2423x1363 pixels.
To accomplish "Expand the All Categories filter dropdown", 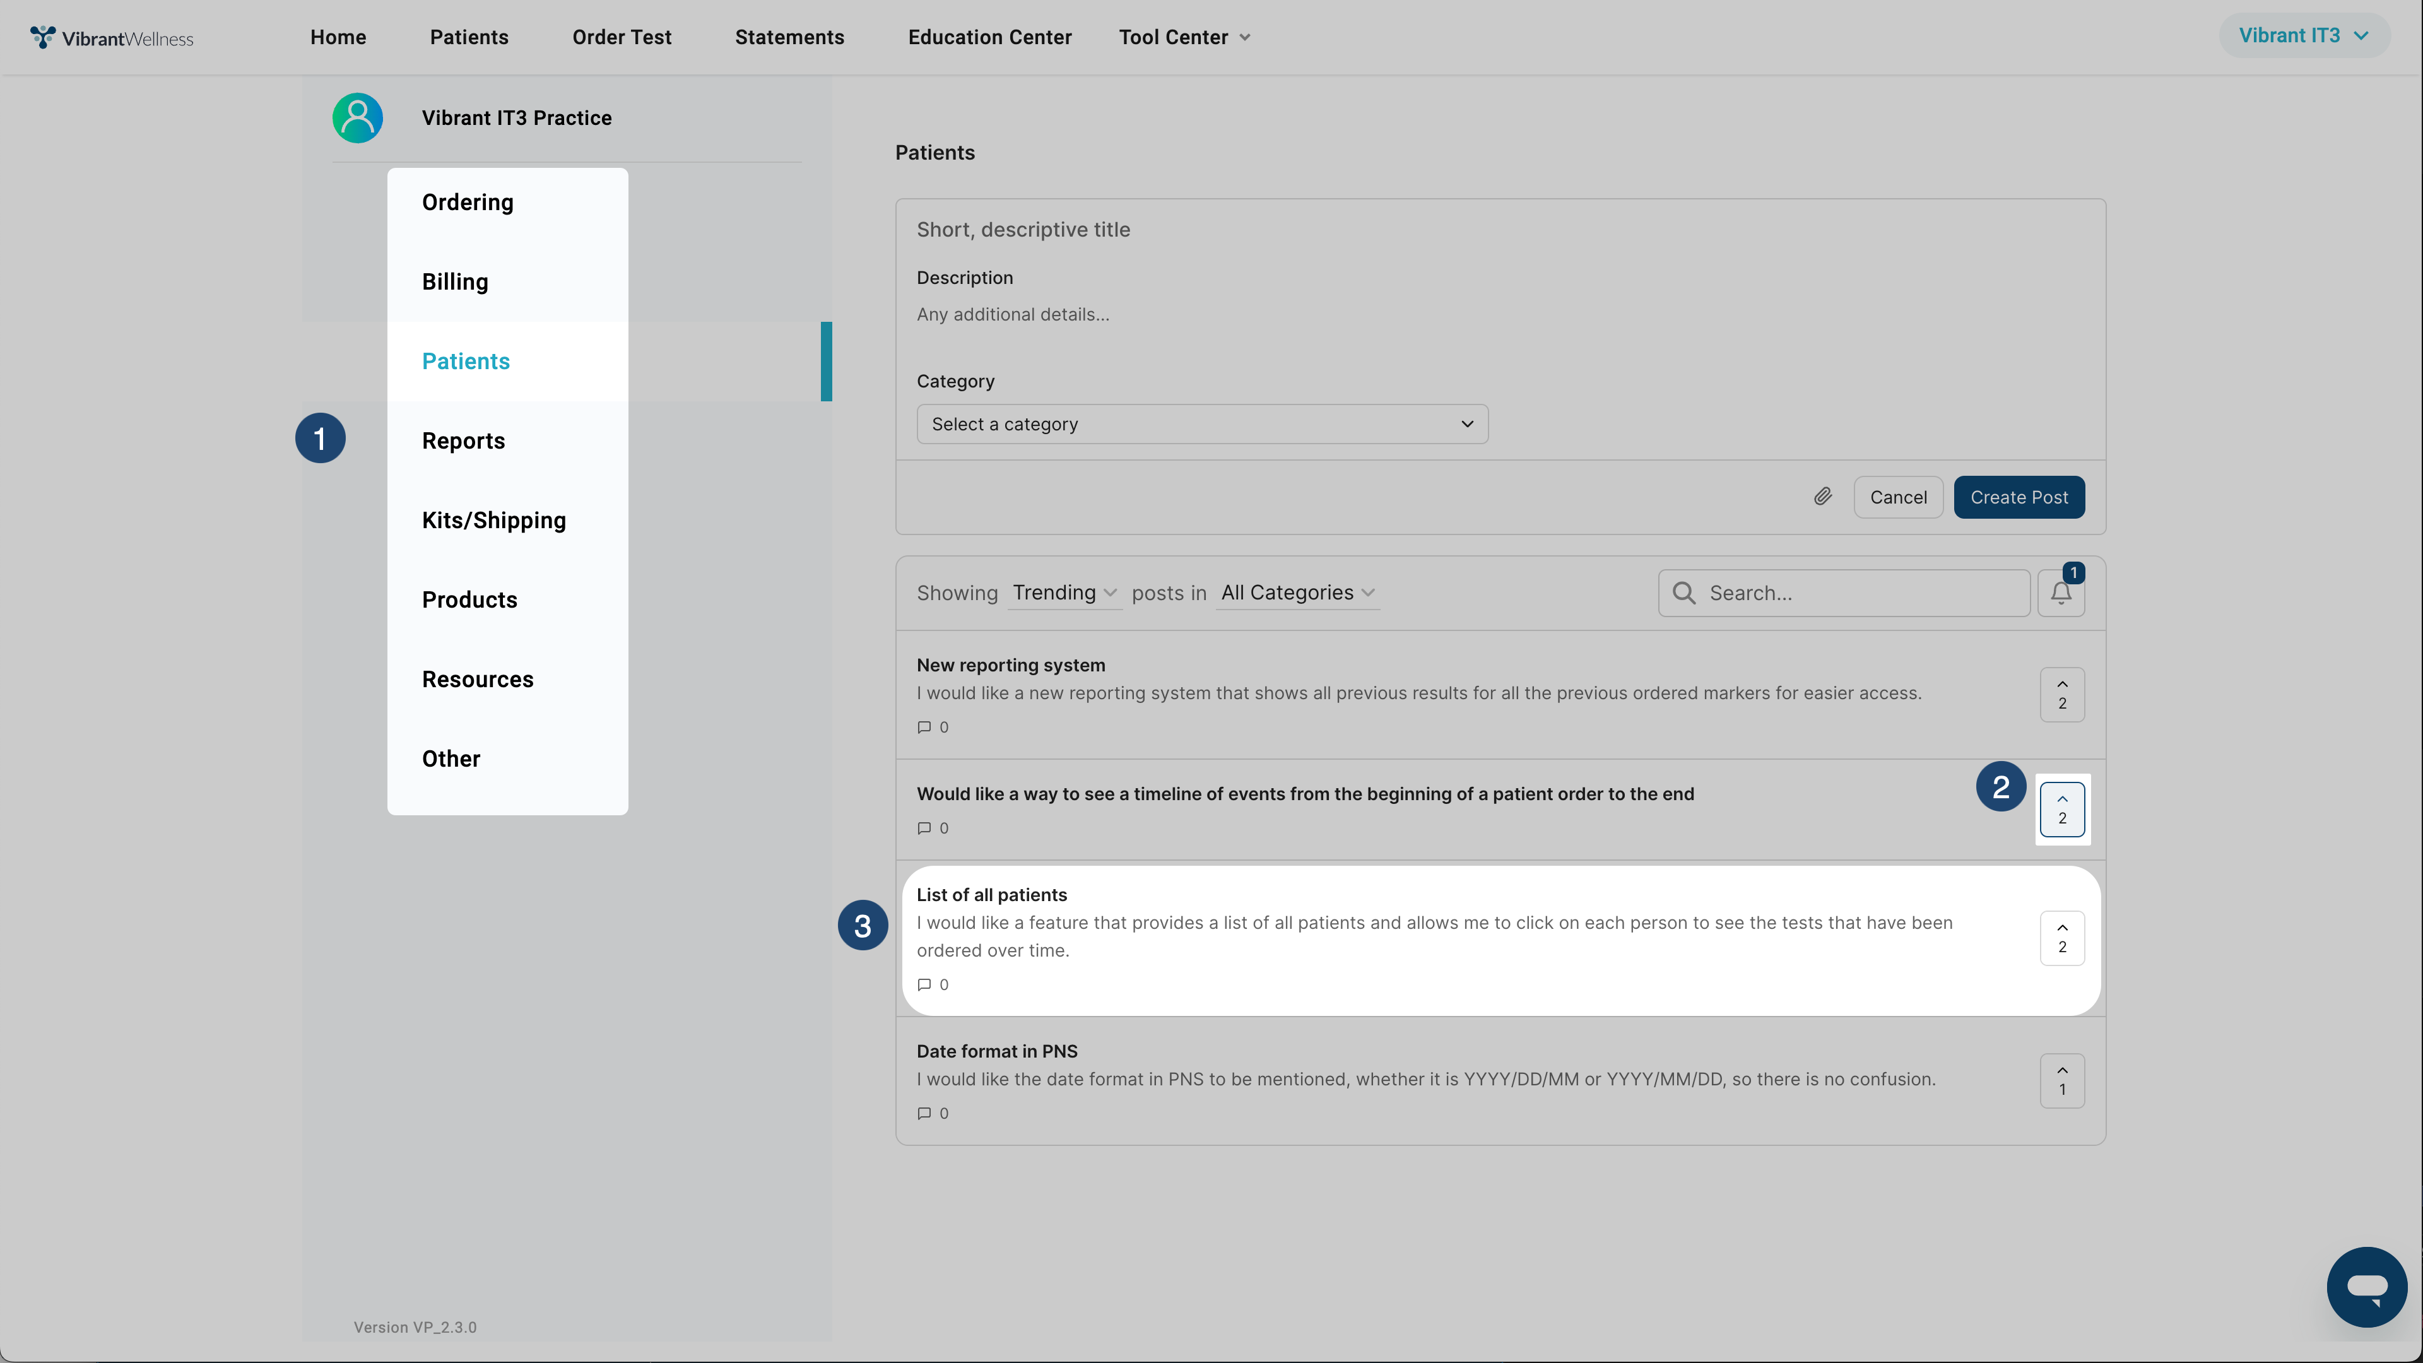I will point(1297,593).
